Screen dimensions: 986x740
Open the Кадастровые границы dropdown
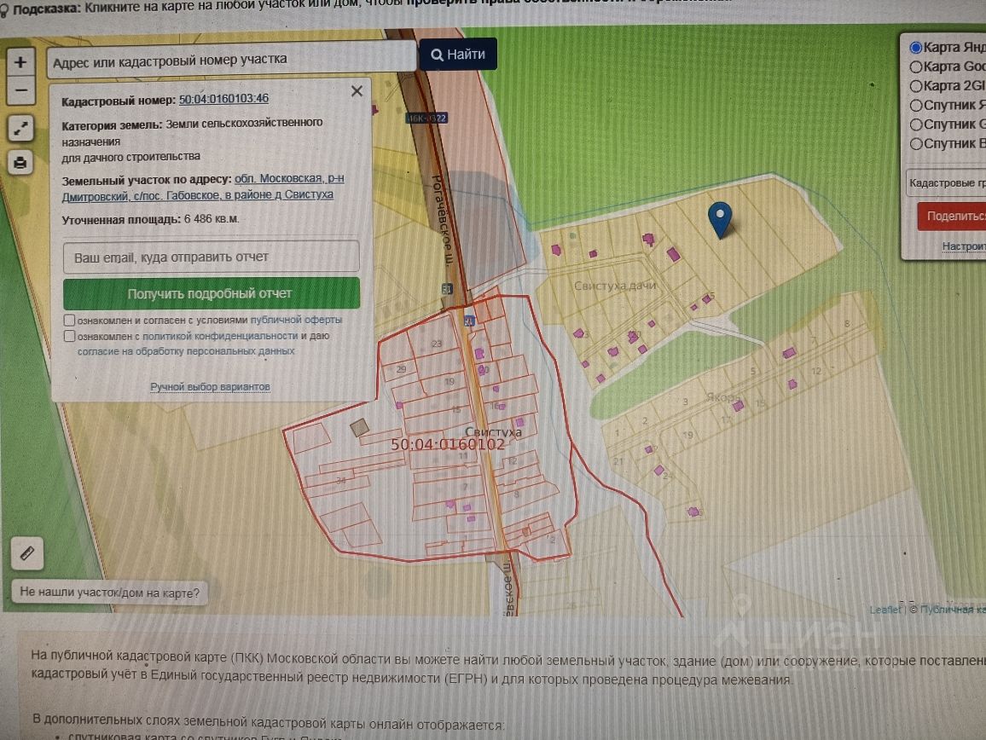point(946,183)
